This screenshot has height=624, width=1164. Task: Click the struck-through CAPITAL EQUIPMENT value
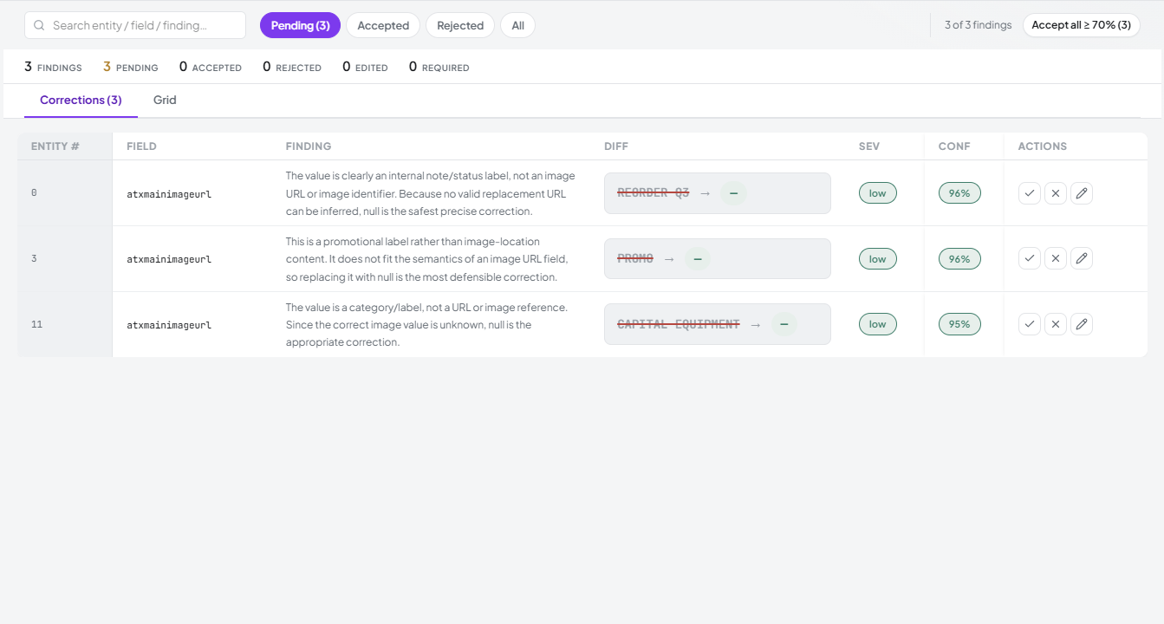(679, 324)
